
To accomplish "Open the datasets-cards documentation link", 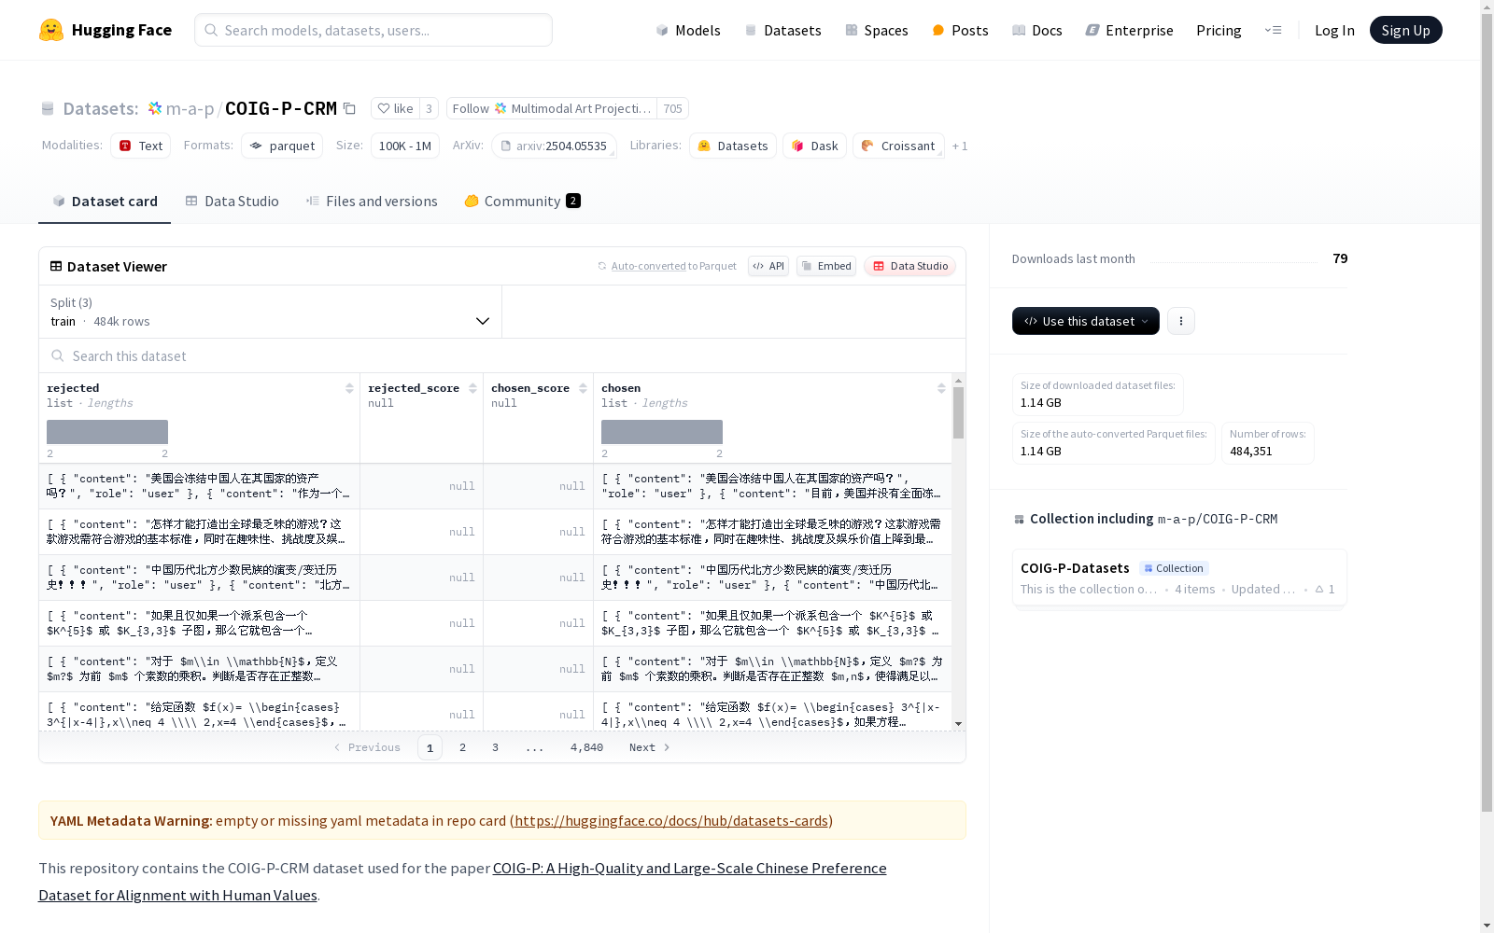I will tap(671, 820).
